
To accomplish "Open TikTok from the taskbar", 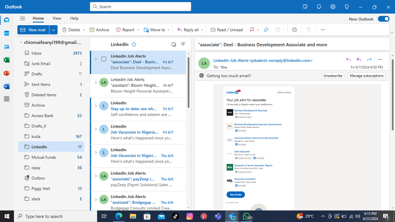I will pyautogui.click(x=175, y=216).
